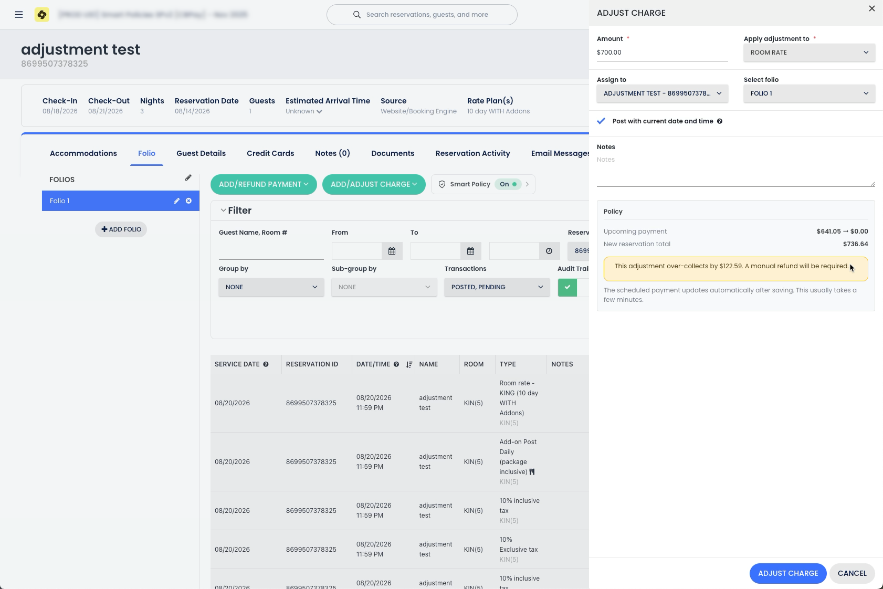
Task: Click the Adjust Charge submit button
Action: (788, 573)
